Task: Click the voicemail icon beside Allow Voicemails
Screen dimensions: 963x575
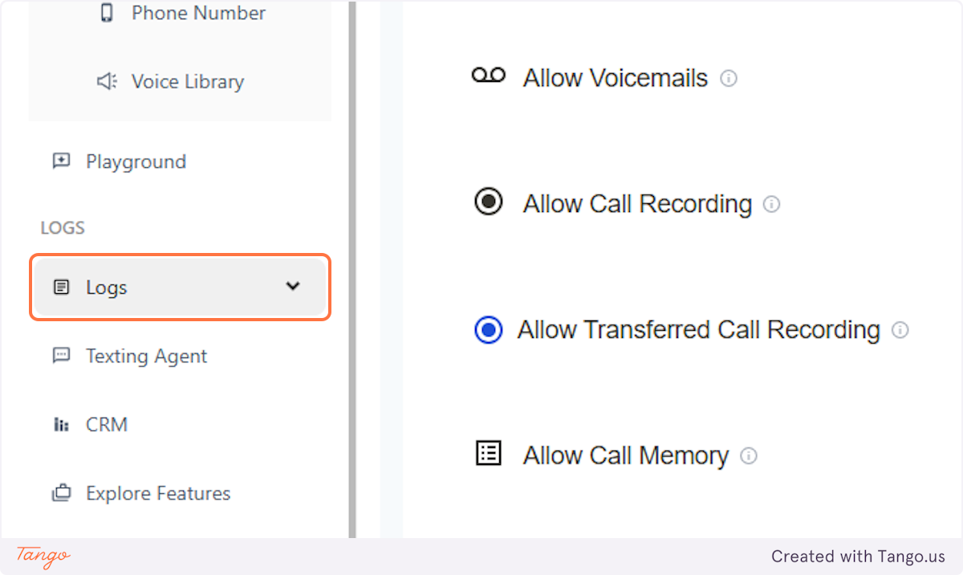Action: [489, 75]
